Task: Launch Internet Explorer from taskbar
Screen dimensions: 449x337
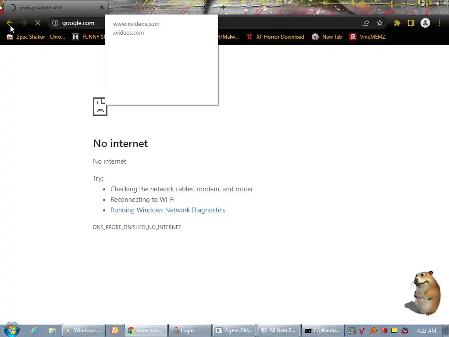Action: pyautogui.click(x=34, y=330)
